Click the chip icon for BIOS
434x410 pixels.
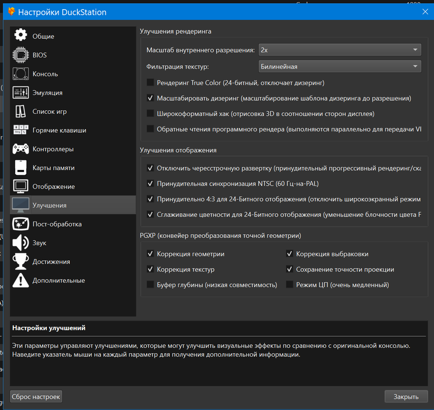click(x=21, y=55)
